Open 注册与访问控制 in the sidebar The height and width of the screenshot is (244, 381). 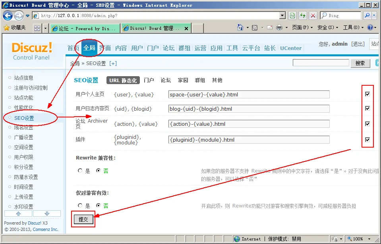click(x=31, y=88)
